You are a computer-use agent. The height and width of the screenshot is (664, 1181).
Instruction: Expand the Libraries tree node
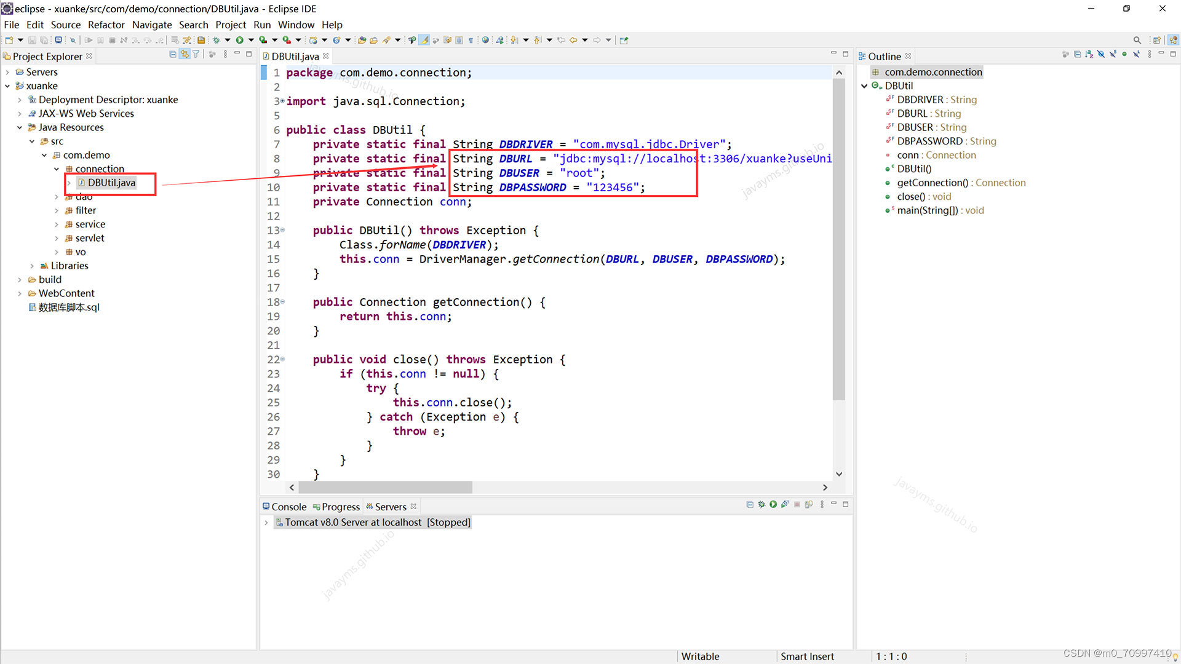[32, 266]
